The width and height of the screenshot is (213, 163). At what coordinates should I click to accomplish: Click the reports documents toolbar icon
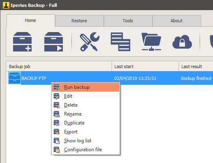pyautogui.click(x=120, y=42)
